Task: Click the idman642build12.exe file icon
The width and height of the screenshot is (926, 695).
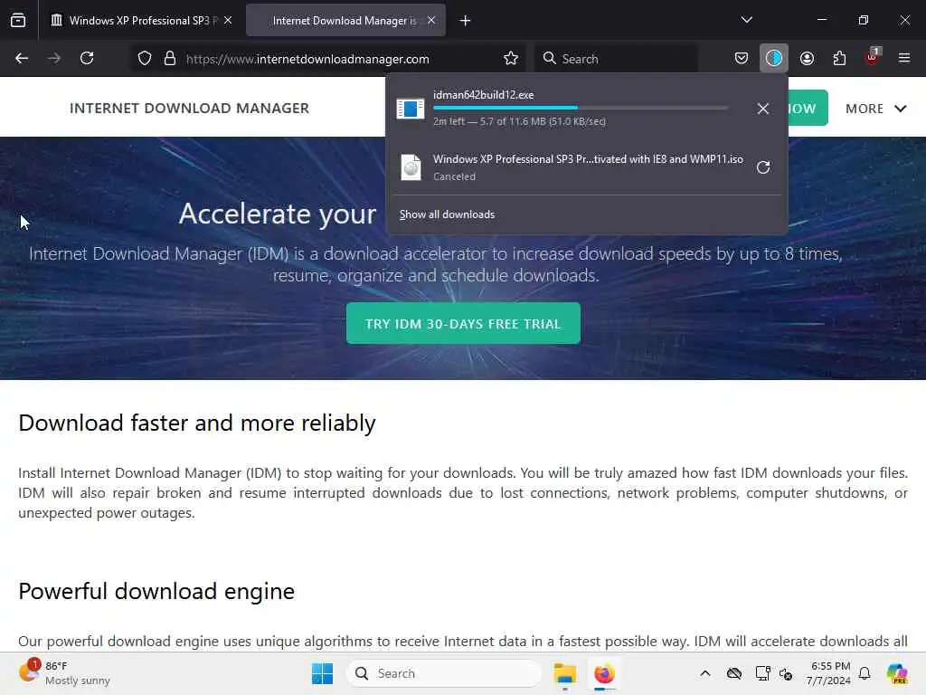Action: pos(411,109)
